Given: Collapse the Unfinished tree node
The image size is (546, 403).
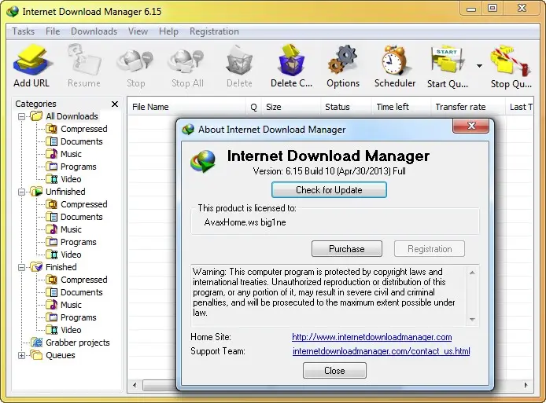Looking at the screenshot, I should click(21, 192).
